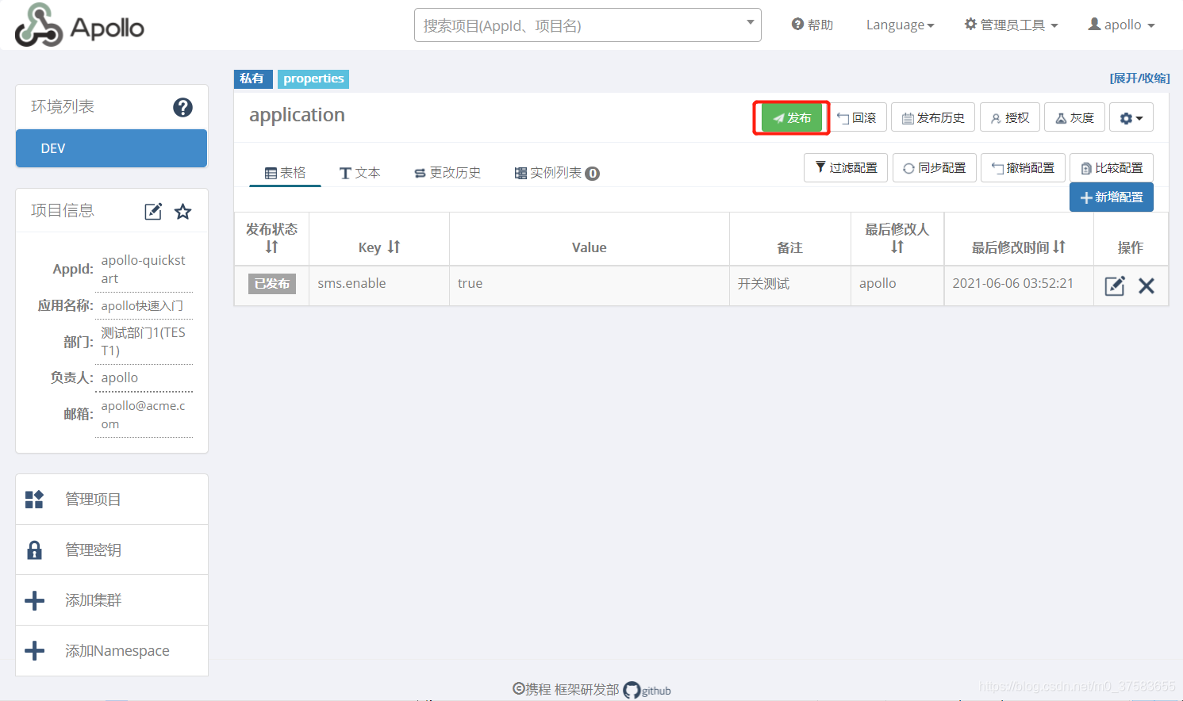The image size is (1183, 701).
Task: Sort by Key column arrows
Action: 394,247
